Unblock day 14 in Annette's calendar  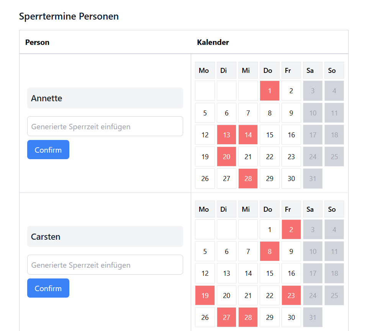click(248, 135)
